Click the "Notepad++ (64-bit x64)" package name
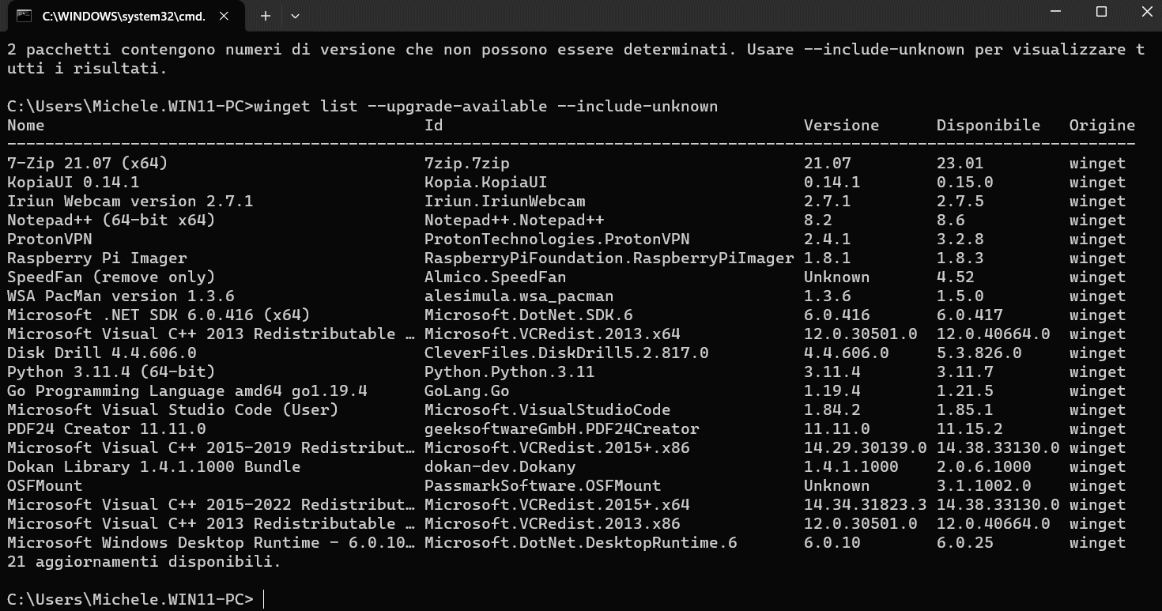The image size is (1162, 611). point(111,221)
